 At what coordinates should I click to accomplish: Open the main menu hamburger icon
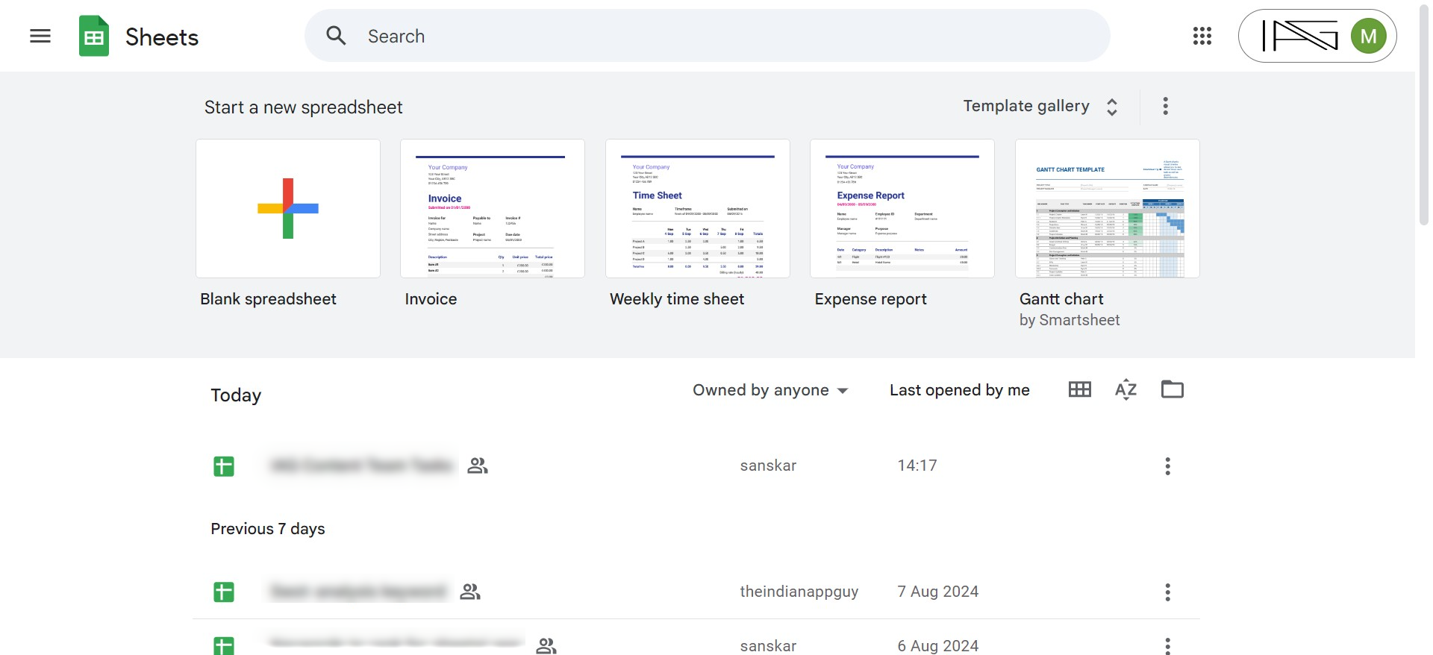[x=40, y=36]
